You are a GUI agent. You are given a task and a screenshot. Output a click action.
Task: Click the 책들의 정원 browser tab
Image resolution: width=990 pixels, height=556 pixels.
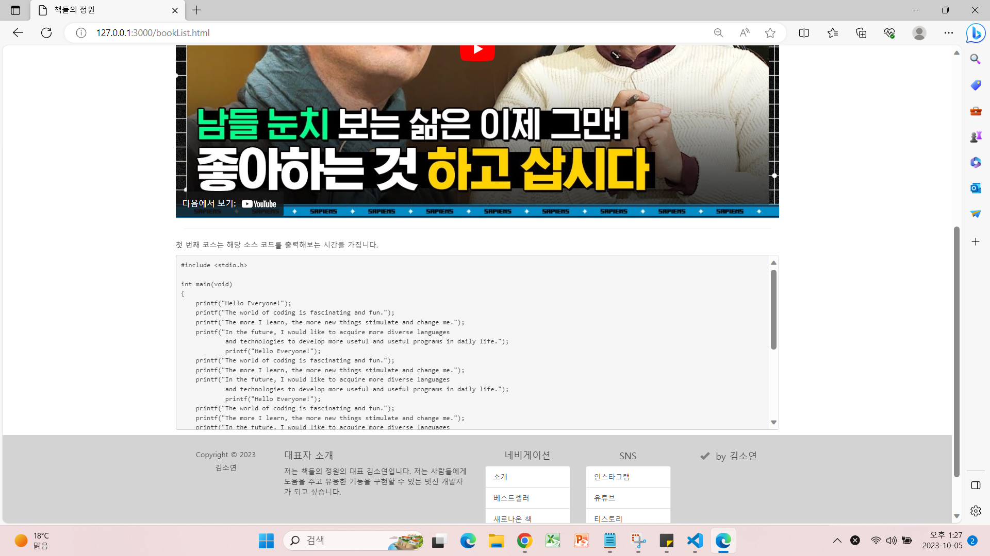coord(103,10)
